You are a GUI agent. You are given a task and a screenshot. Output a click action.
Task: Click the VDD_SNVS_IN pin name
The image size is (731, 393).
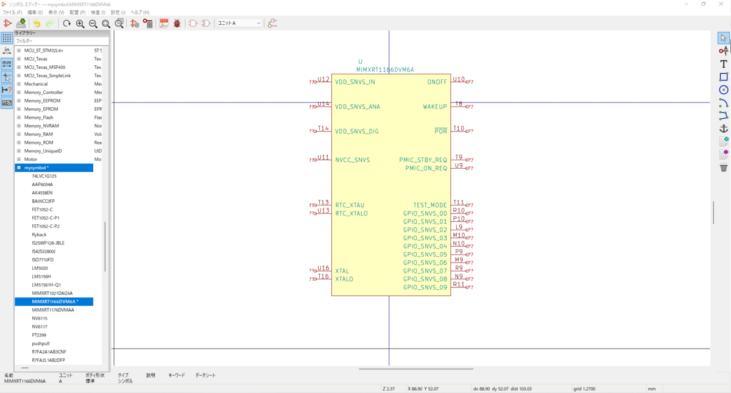355,82
